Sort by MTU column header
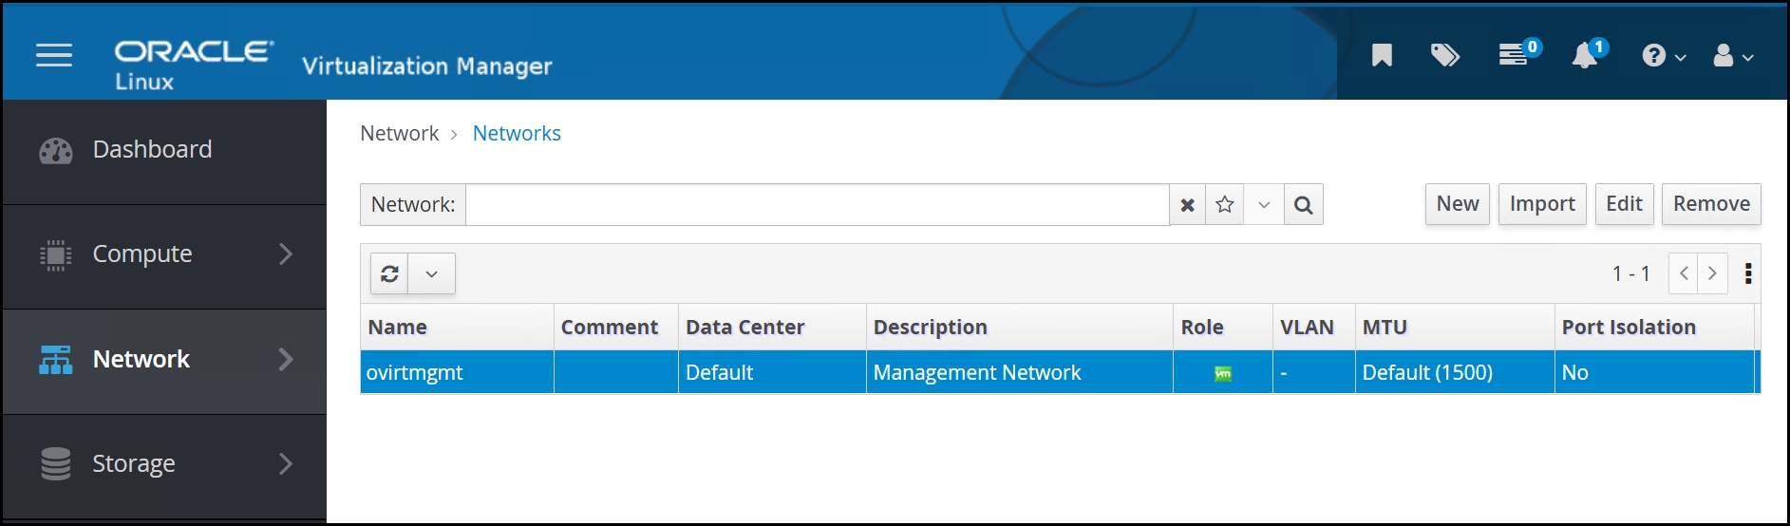Image resolution: width=1790 pixels, height=526 pixels. click(1455, 328)
